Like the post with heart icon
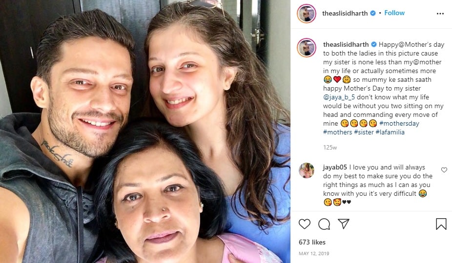Viewport: 452px width, 263px height. click(305, 224)
